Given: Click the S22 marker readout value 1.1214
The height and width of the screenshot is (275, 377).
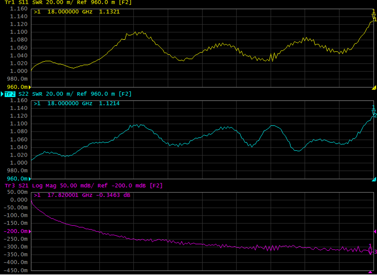Looking at the screenshot, I should click(x=110, y=104).
